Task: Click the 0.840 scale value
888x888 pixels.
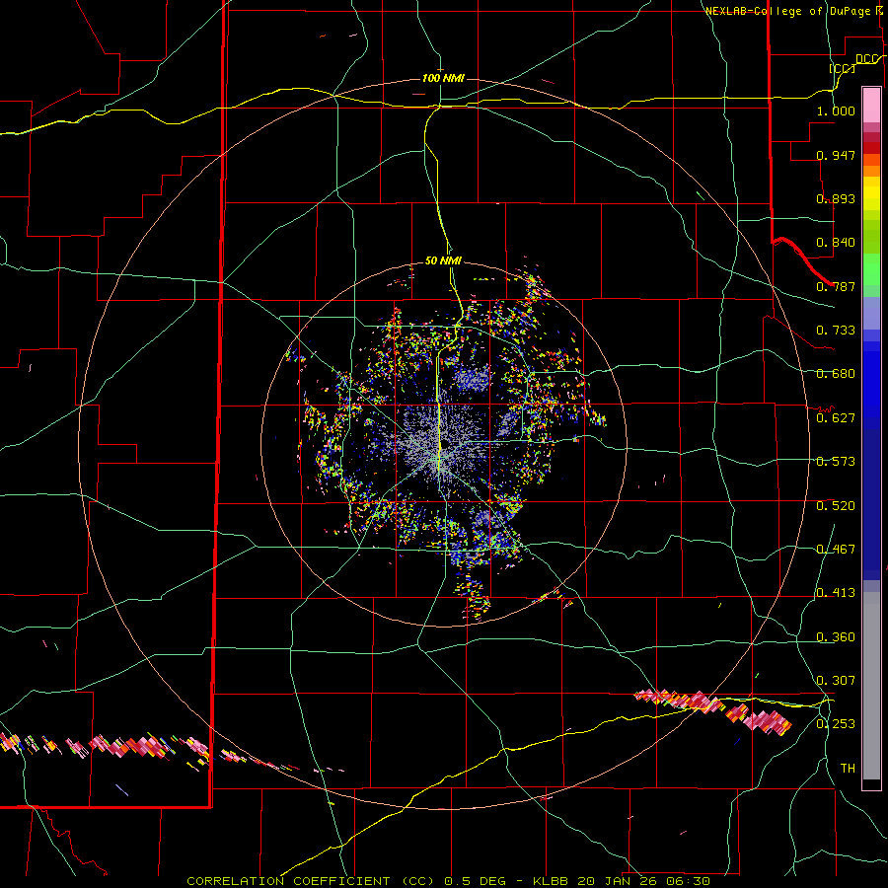Action: (836, 243)
